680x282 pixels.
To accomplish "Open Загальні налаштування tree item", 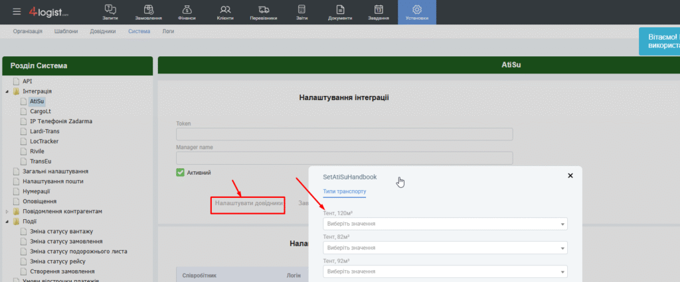I will pos(56,171).
